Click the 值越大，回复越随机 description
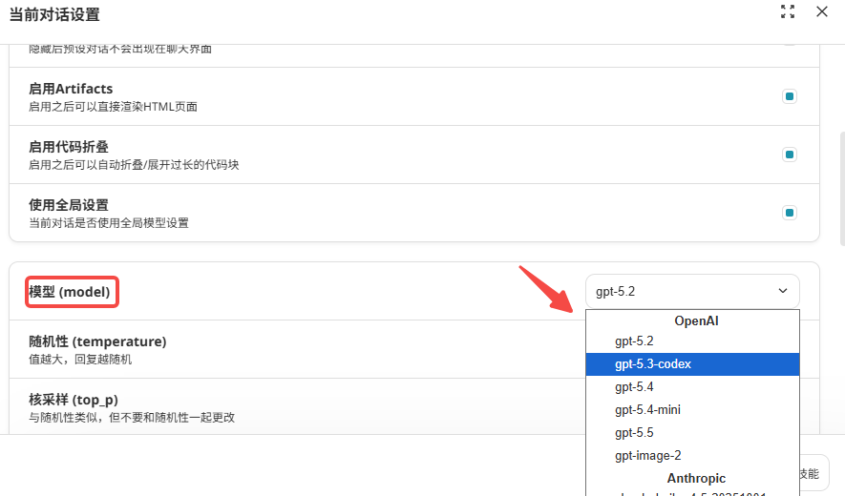The image size is (845, 496). pyautogui.click(x=80, y=360)
